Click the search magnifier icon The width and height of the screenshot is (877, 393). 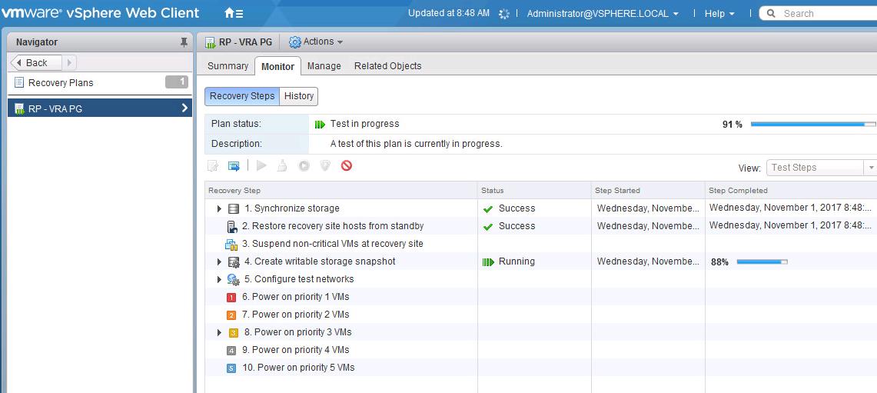772,13
